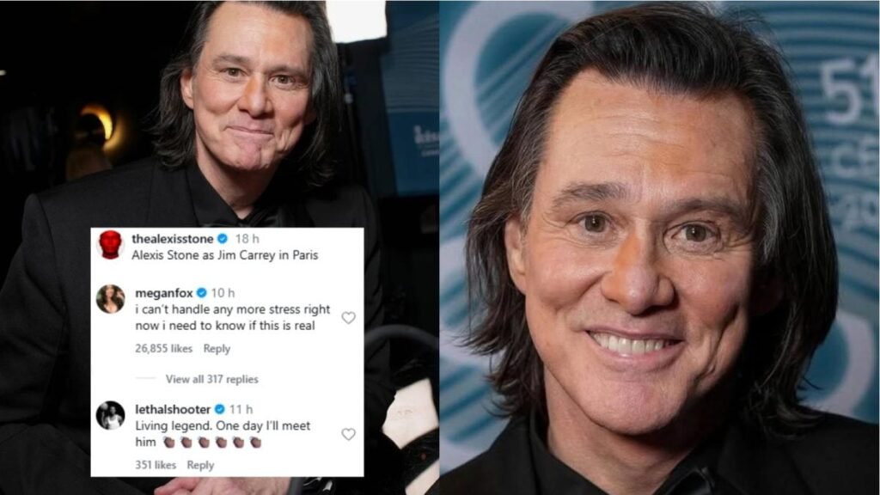Reply to the meganfox comment

click(217, 349)
